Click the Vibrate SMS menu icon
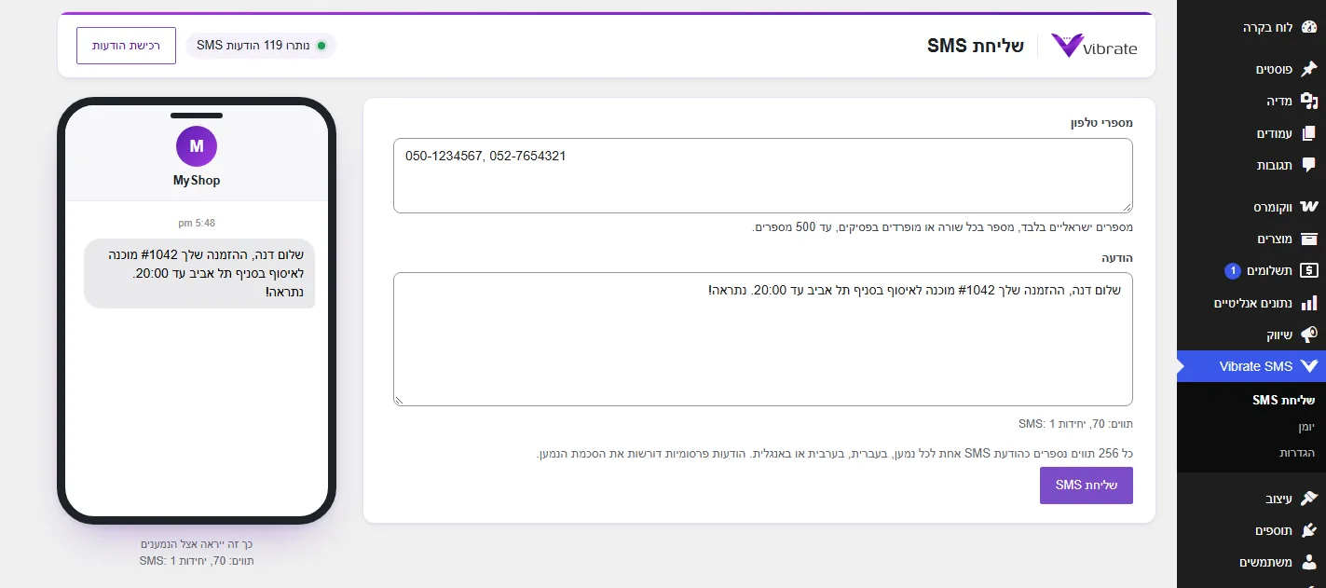1326x588 pixels. [1309, 366]
